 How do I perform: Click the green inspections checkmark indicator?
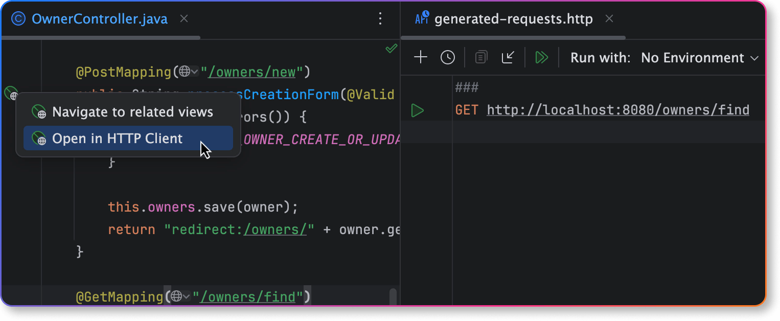point(392,49)
